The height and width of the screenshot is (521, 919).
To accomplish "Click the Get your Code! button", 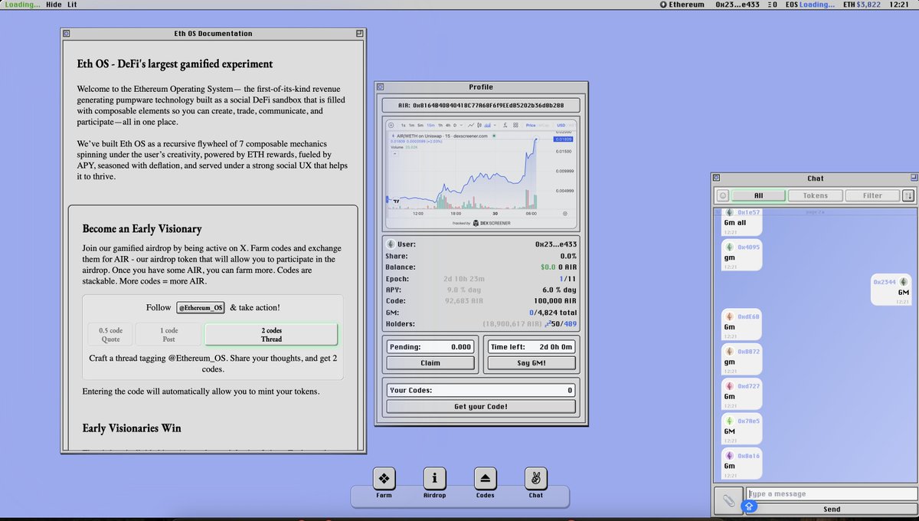I will [481, 407].
